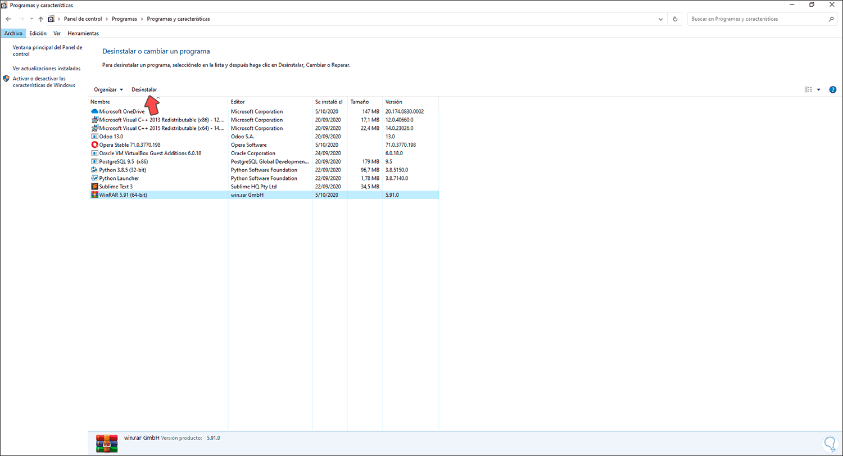Open the Organizar dropdown menu
The image size is (843, 456).
108,89
